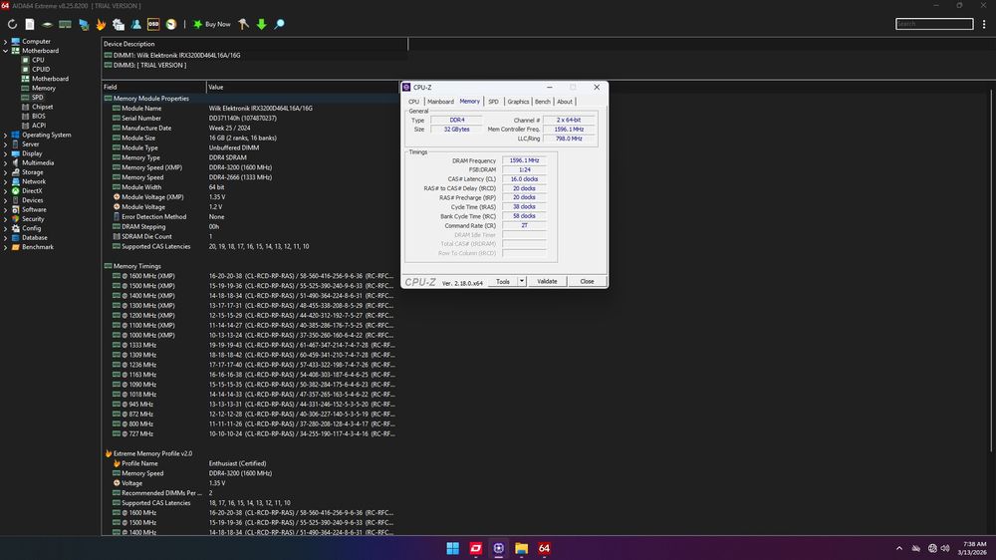The width and height of the screenshot is (996, 560).
Task: Select the Serial Number row
Action: [x=250, y=119]
